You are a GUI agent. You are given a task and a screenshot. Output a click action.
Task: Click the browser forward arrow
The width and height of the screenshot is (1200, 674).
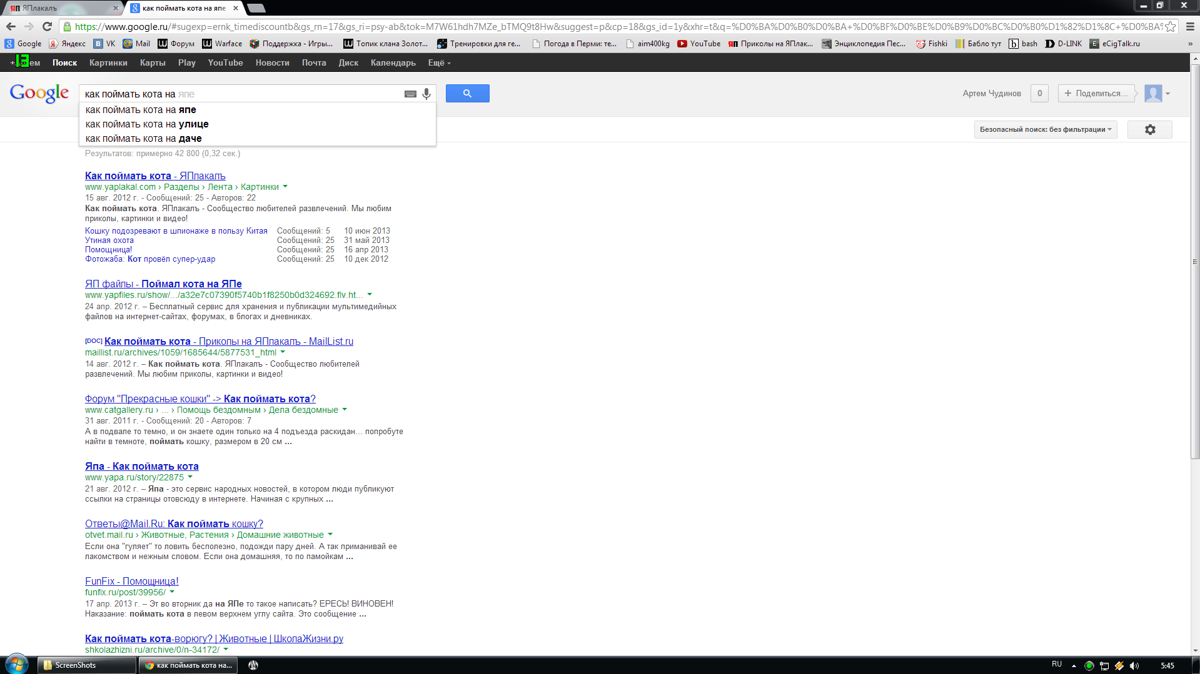pos(29,27)
